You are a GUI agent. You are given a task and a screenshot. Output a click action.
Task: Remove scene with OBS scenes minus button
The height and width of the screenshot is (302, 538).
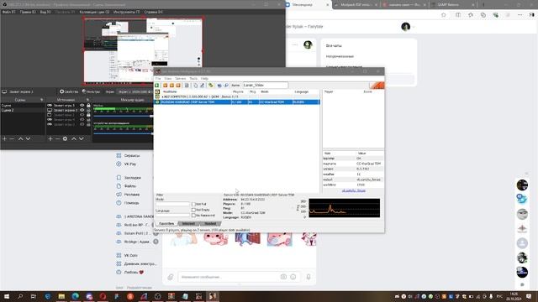tap(12, 138)
